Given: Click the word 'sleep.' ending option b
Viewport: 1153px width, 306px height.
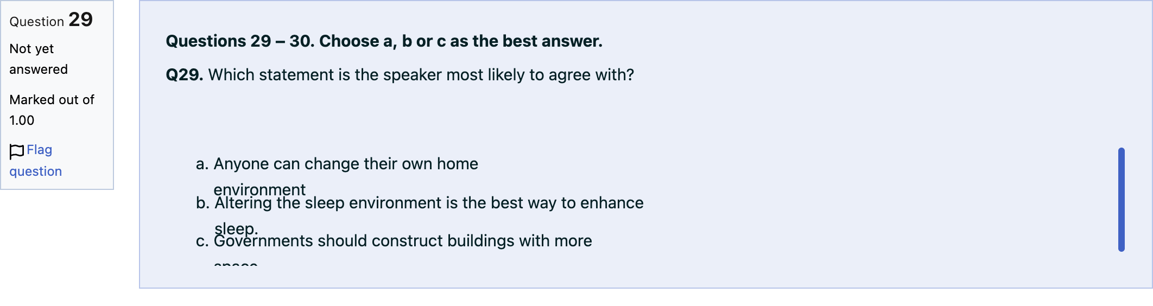Looking at the screenshot, I should [x=236, y=228].
